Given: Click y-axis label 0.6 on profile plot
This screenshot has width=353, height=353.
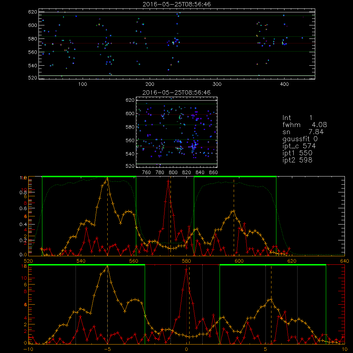Looking at the screenshot, I should [x=23, y=208].
